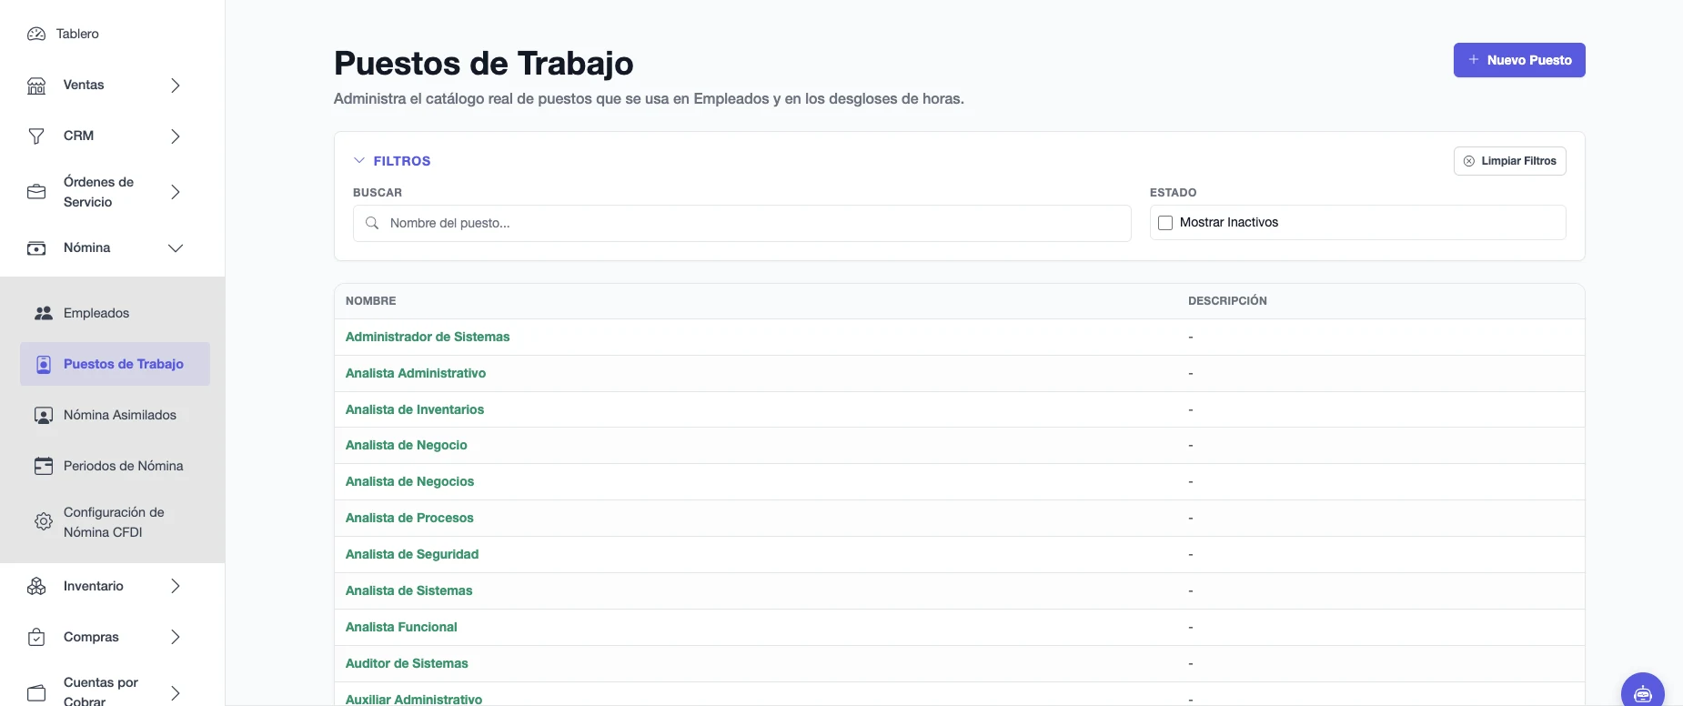The width and height of the screenshot is (1683, 706).
Task: Click the search magnifier icon in Buscar
Action: click(372, 223)
